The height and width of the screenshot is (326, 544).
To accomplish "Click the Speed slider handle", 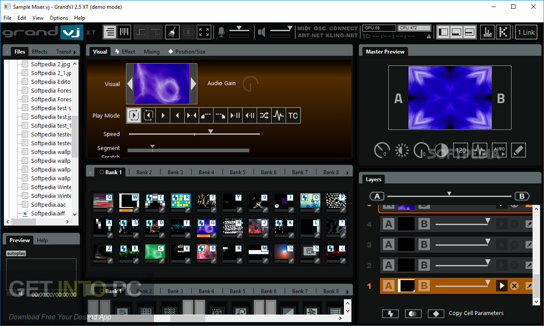I will point(211,131).
